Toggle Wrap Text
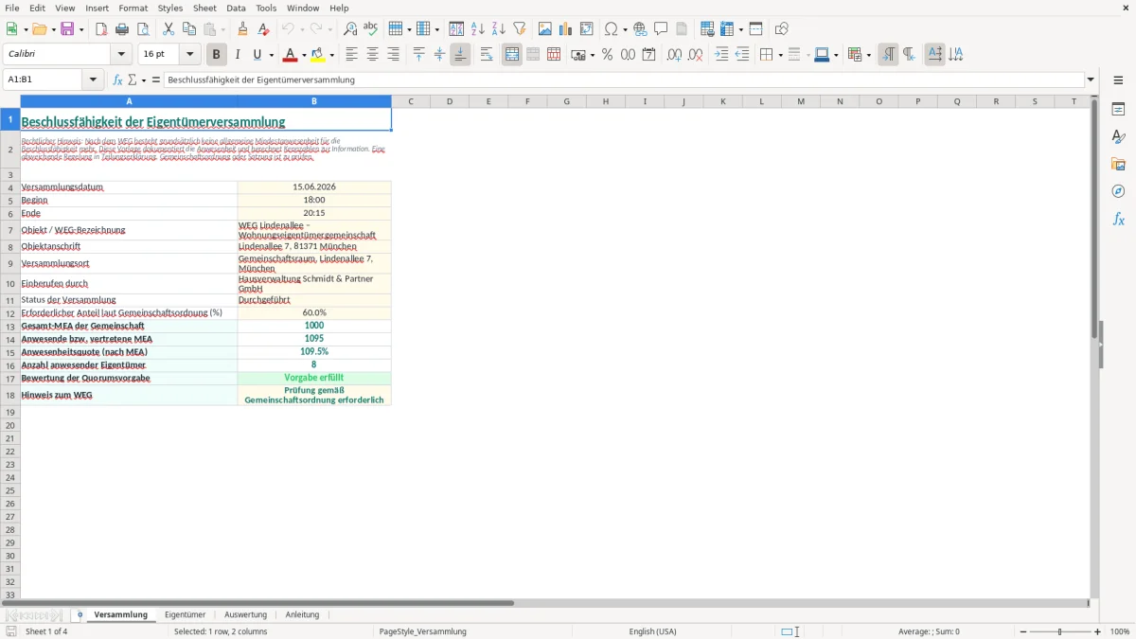 point(487,55)
